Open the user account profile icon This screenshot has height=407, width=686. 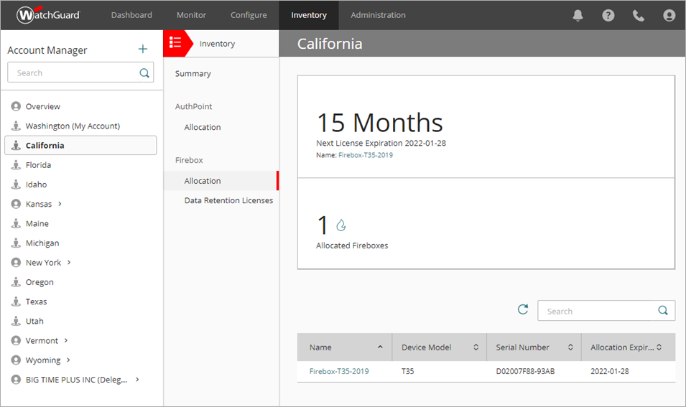(669, 15)
